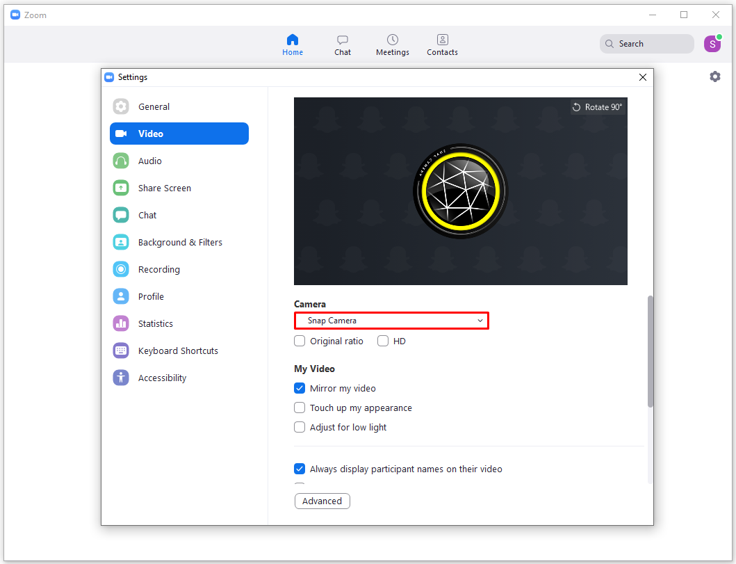Image resolution: width=736 pixels, height=564 pixels.
Task: Select the Video camera icon in sidebar
Action: pos(121,134)
